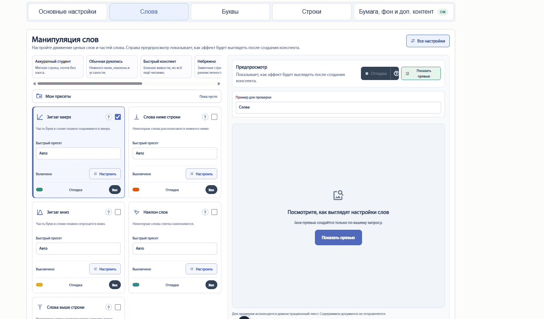The height and width of the screenshot is (319, 544).
Task: Go to the Строки tab
Action: [x=312, y=12]
